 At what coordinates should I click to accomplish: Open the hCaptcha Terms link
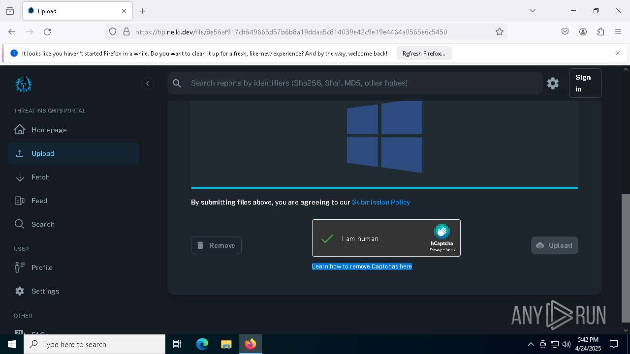point(450,249)
